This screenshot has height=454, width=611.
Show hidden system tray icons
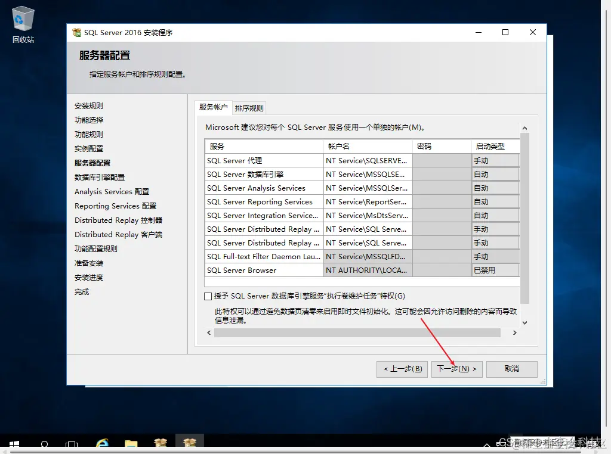point(487,444)
